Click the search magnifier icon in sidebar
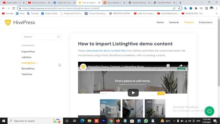The width and height of the screenshot is (220, 124). tap(58, 37)
